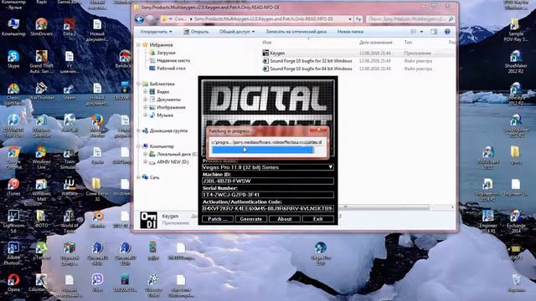
Task: Select the ФОТО folder on desktop
Action: (x=41, y=219)
